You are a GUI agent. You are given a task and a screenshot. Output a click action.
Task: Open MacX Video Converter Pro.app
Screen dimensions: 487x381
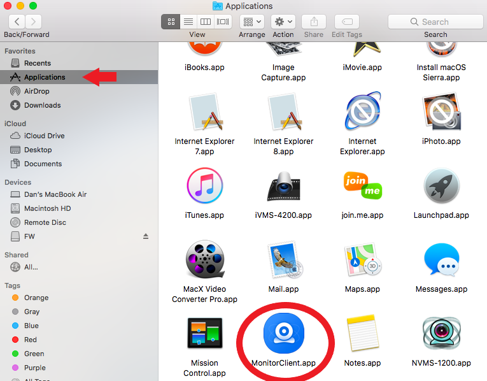tap(204, 260)
